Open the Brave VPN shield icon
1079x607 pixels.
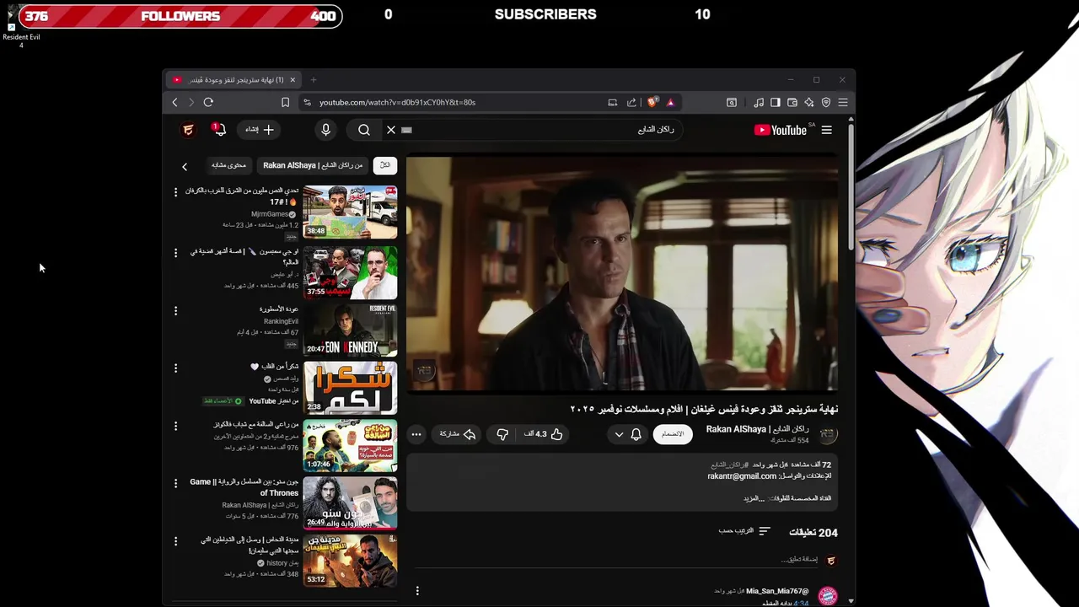(826, 102)
